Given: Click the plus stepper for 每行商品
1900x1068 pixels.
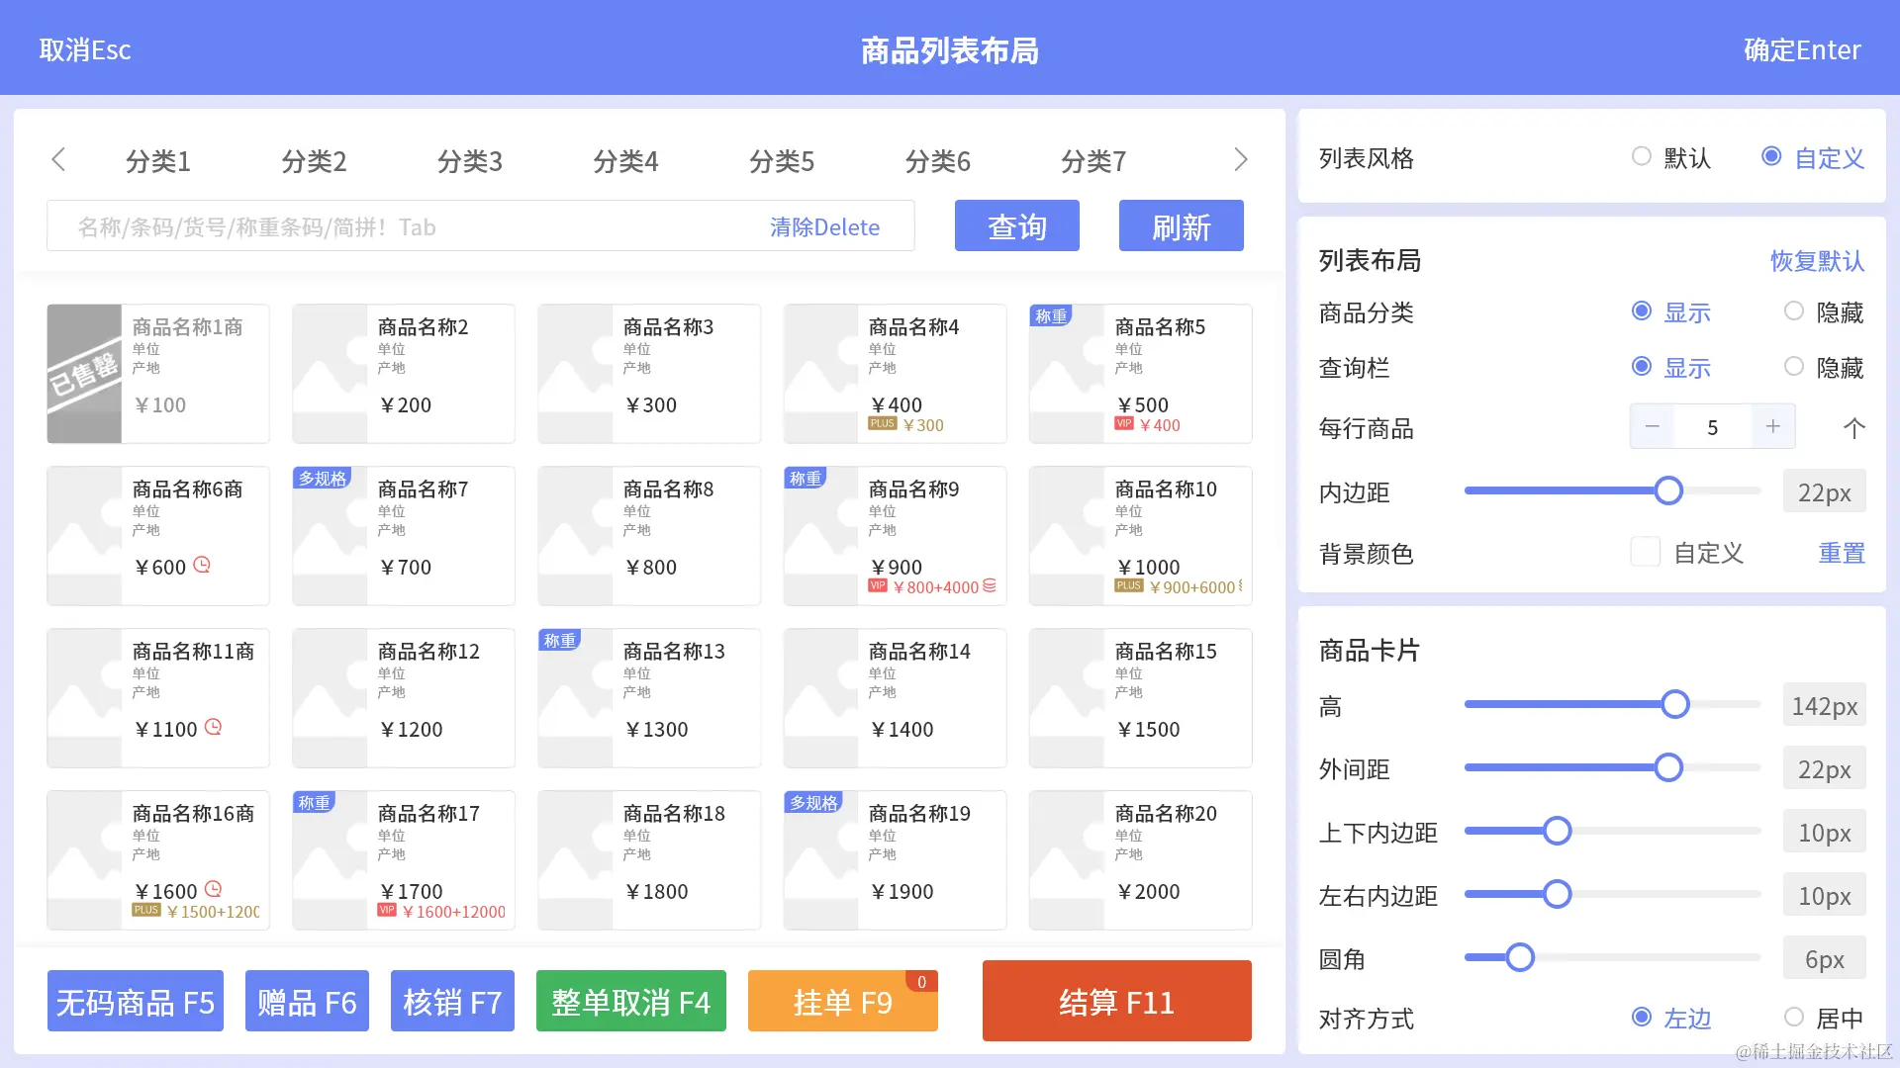Looking at the screenshot, I should (x=1772, y=426).
